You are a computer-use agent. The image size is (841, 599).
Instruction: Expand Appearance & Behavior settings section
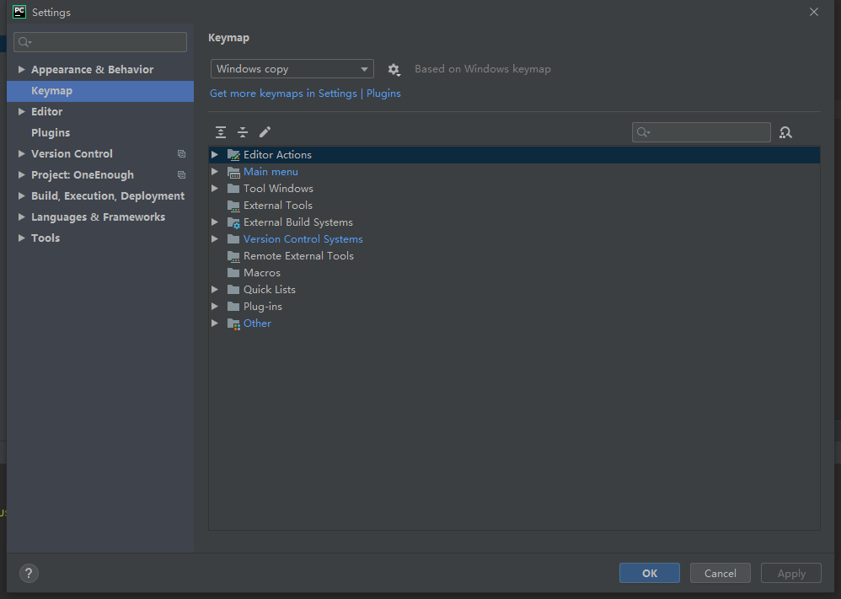tap(22, 70)
